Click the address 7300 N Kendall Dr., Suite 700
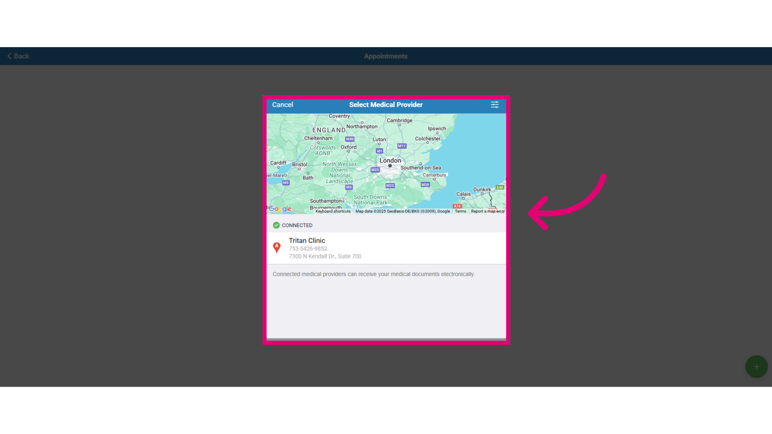Image resolution: width=772 pixels, height=434 pixels. [x=325, y=256]
